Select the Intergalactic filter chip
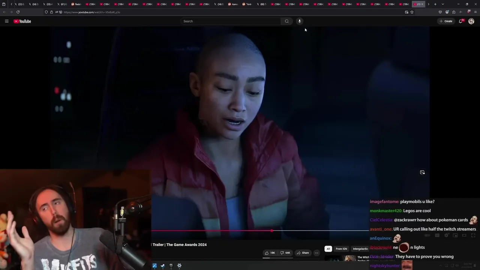 tap(360, 249)
